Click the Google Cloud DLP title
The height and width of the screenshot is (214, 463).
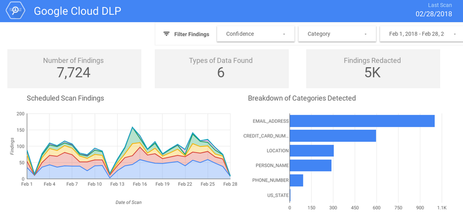tap(77, 11)
